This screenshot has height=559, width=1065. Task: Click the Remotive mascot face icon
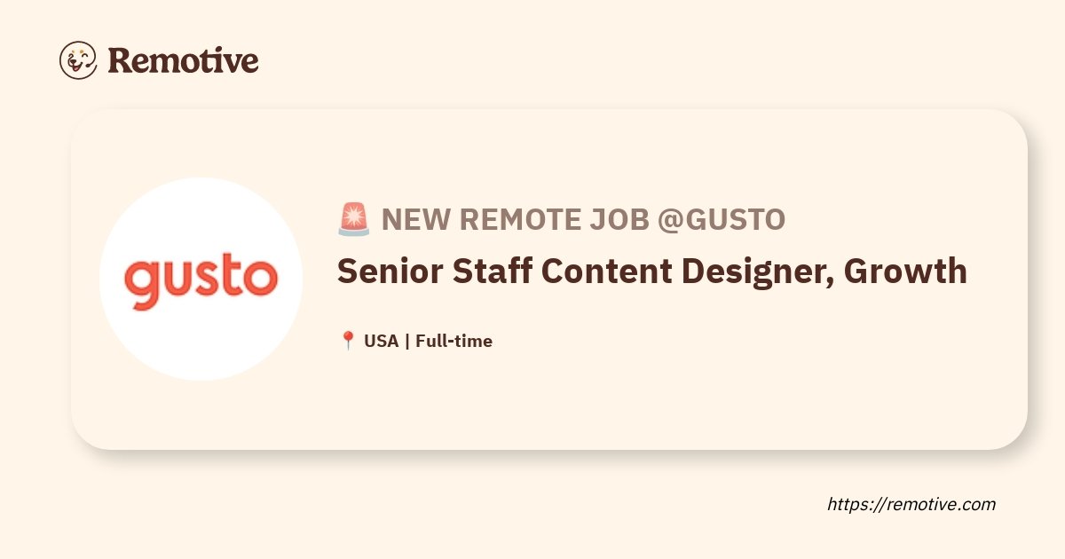[x=78, y=60]
